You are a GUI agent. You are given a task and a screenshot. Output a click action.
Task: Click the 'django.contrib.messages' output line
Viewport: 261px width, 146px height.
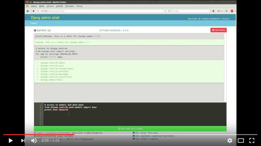click(x=54, y=74)
